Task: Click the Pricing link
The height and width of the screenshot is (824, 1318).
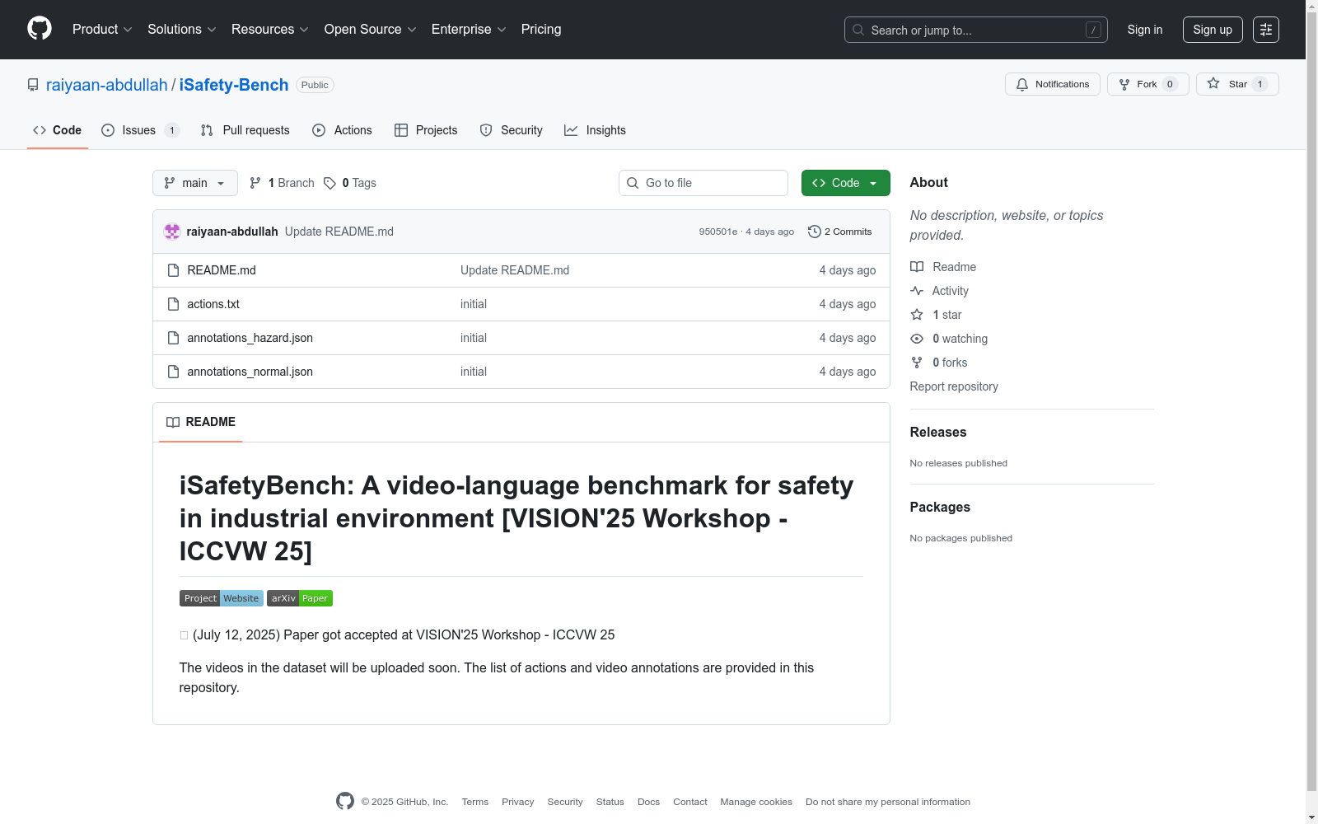Action: point(541,30)
